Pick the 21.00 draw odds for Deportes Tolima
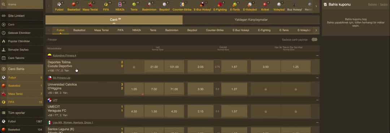390x133 pixels. (x=154, y=67)
